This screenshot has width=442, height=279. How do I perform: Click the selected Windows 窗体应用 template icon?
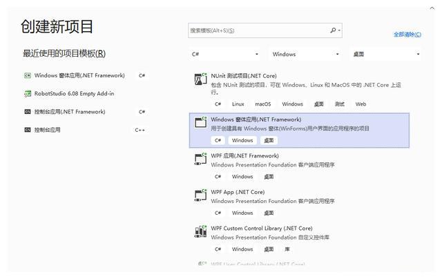pyautogui.click(x=200, y=122)
